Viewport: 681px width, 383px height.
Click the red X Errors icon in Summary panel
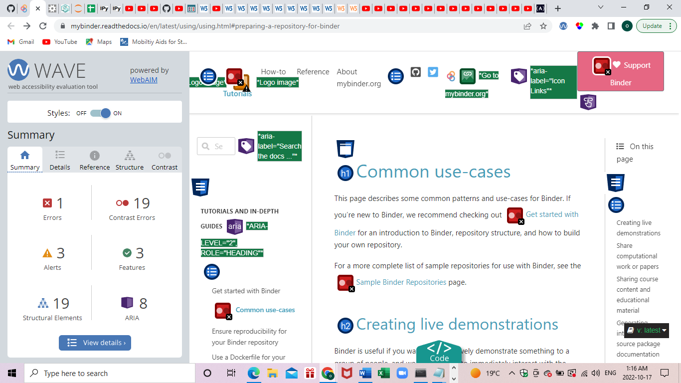tap(47, 203)
